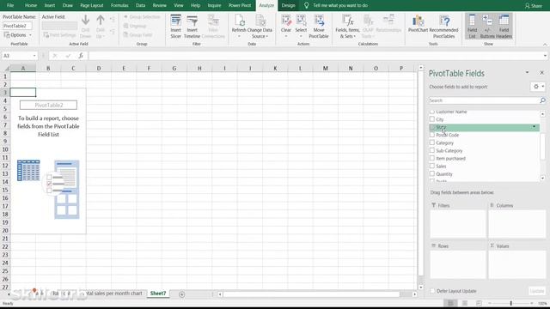Open the File menu

click(10, 5)
